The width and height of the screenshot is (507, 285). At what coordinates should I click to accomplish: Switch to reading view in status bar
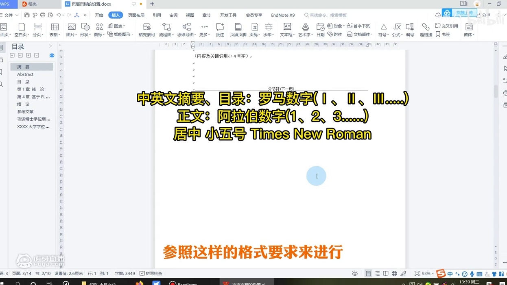pos(386,274)
